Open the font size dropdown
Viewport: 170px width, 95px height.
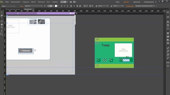coord(53,6)
